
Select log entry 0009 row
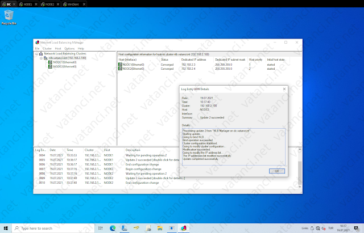(x=109, y=178)
